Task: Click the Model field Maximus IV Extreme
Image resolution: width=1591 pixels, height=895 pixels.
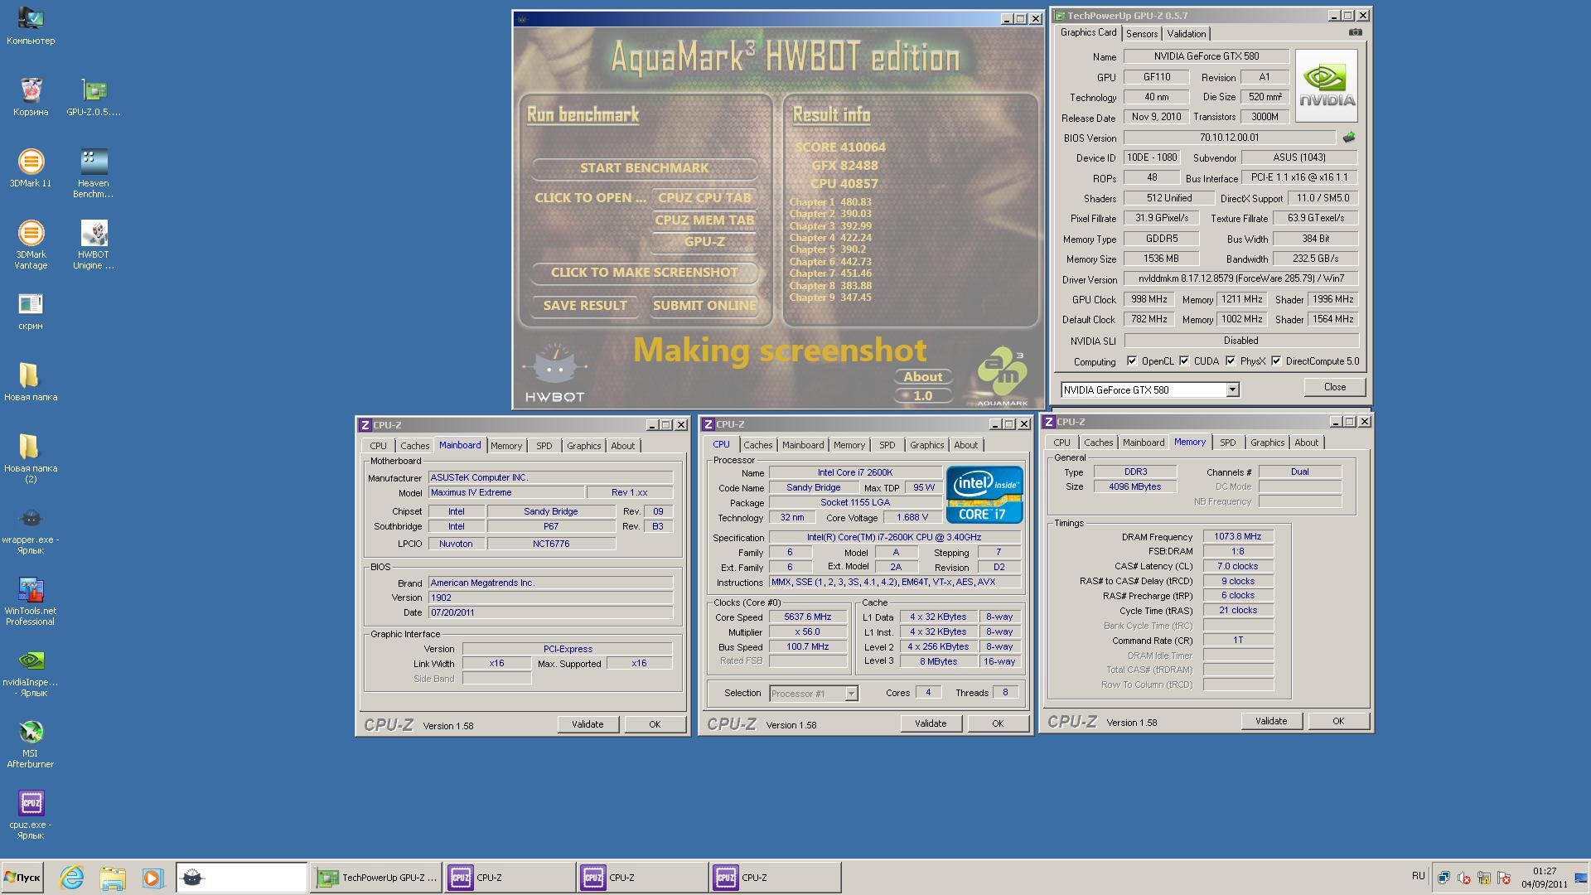Action: (505, 492)
